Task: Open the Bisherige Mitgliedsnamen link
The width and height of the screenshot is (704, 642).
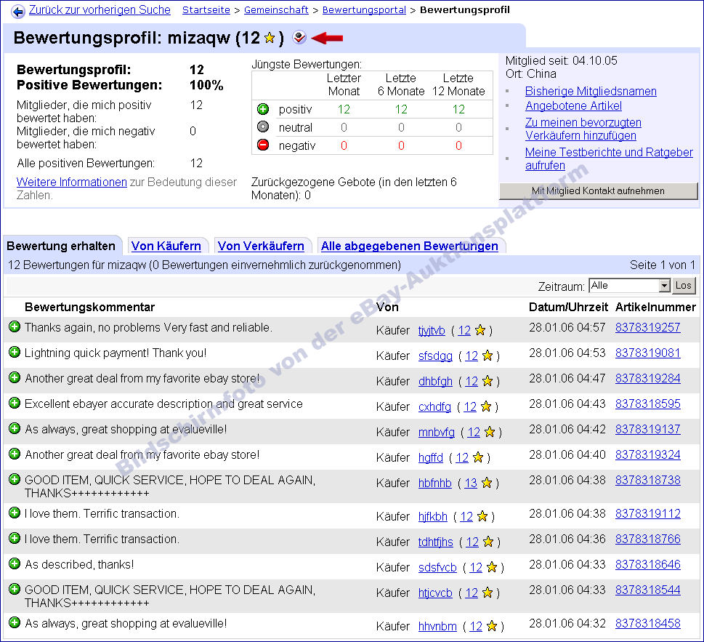Action: click(591, 91)
